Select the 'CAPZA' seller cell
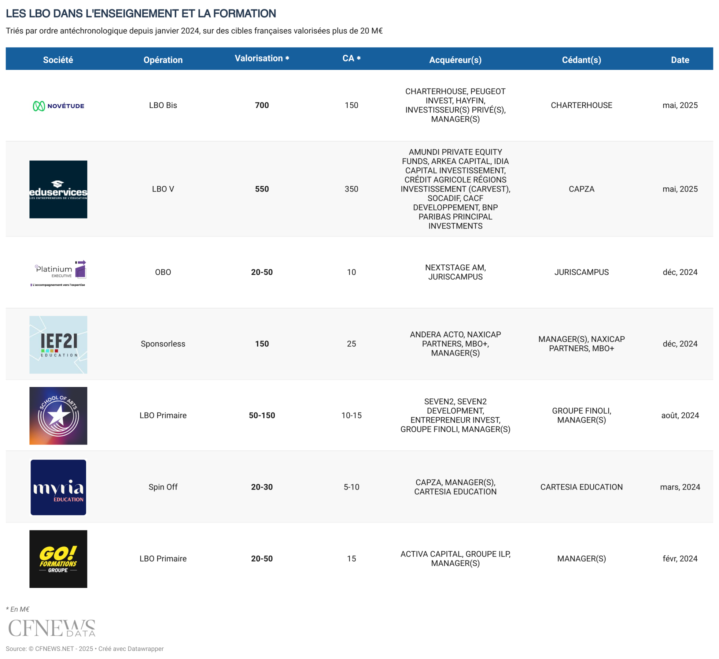The width and height of the screenshot is (719, 659). point(581,189)
